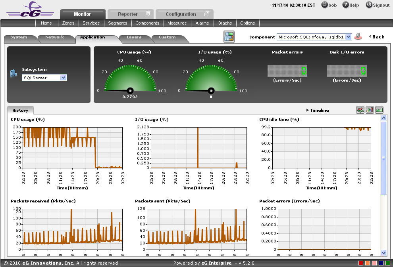Open the Measures menu
Viewport: 393px width, 267px height.
pos(177,23)
